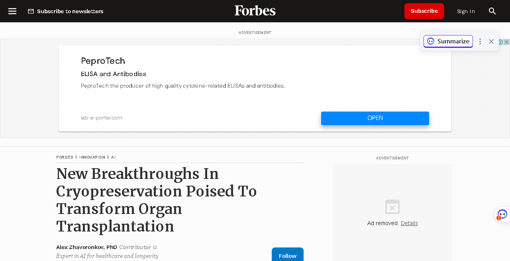Select the FORBES breadcrumb item

[65, 157]
